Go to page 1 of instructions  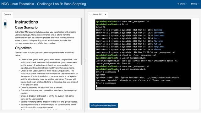click(x=5, y=24)
